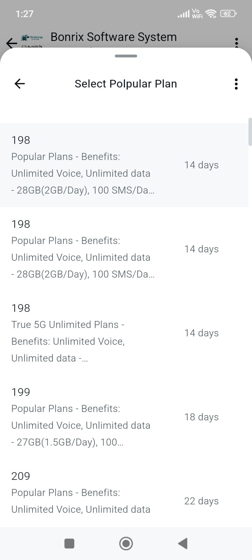
Task: Tap the Bonrix Software System title
Action: tap(113, 37)
